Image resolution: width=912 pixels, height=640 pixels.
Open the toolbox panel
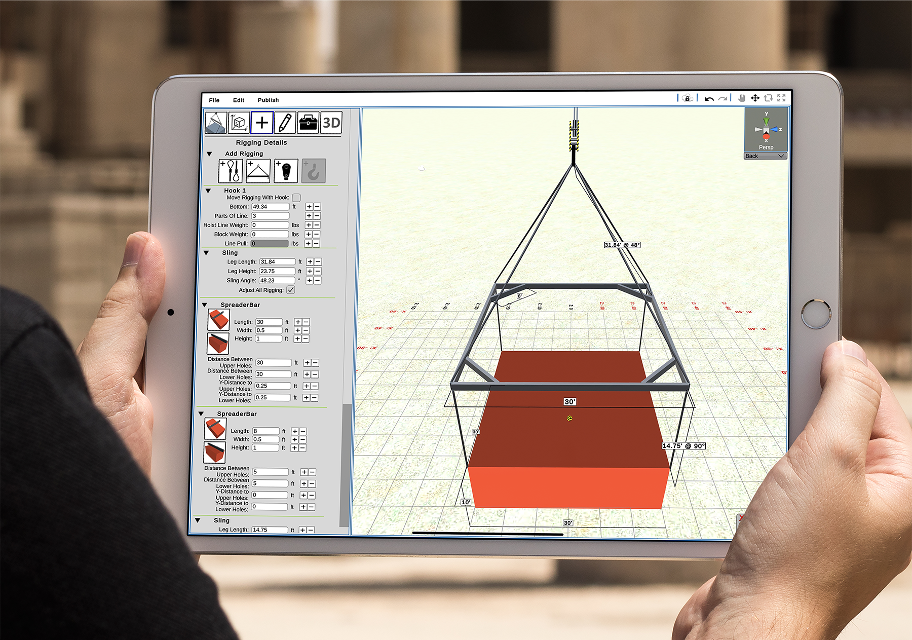(308, 122)
